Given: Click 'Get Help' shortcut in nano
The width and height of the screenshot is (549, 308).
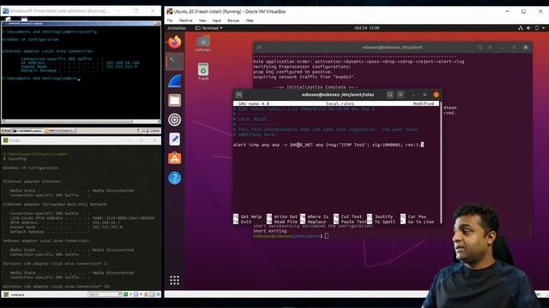Looking at the screenshot, I should click(x=247, y=216).
